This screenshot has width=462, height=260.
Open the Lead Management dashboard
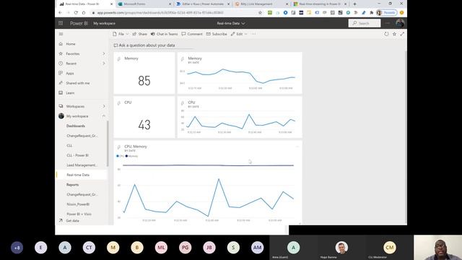tap(82, 165)
